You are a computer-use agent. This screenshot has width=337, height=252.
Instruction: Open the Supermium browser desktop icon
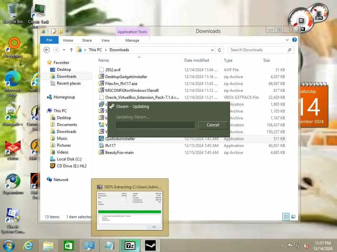pos(13,184)
